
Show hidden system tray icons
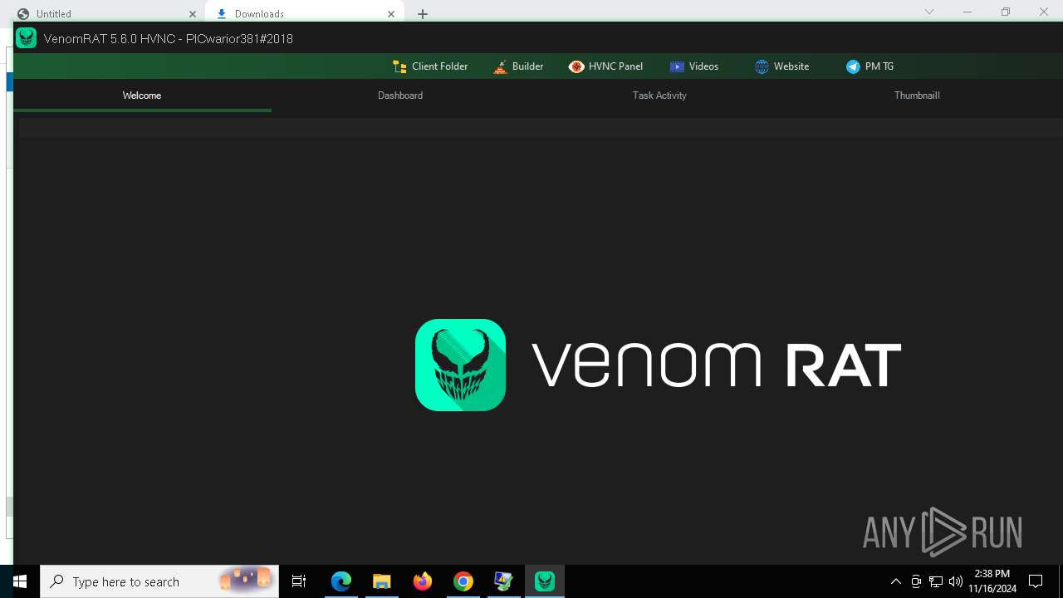(x=895, y=581)
